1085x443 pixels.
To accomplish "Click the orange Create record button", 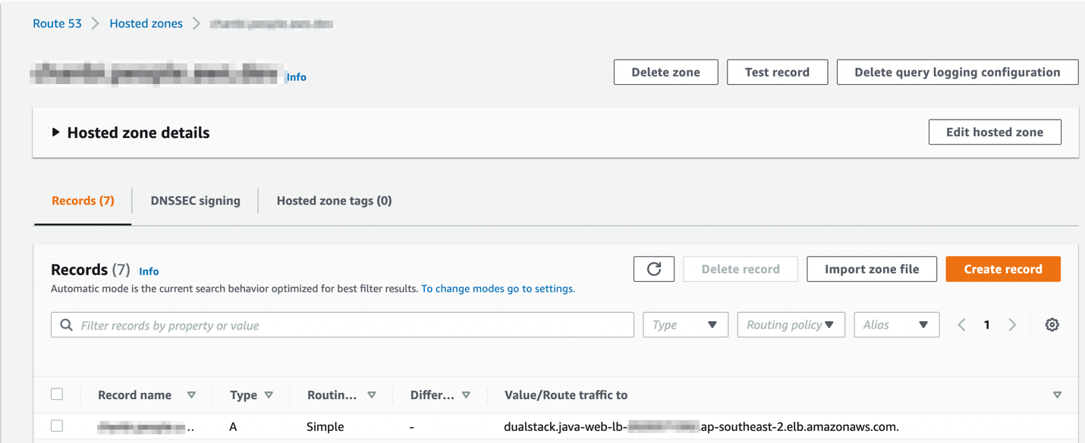I will click(x=1003, y=269).
